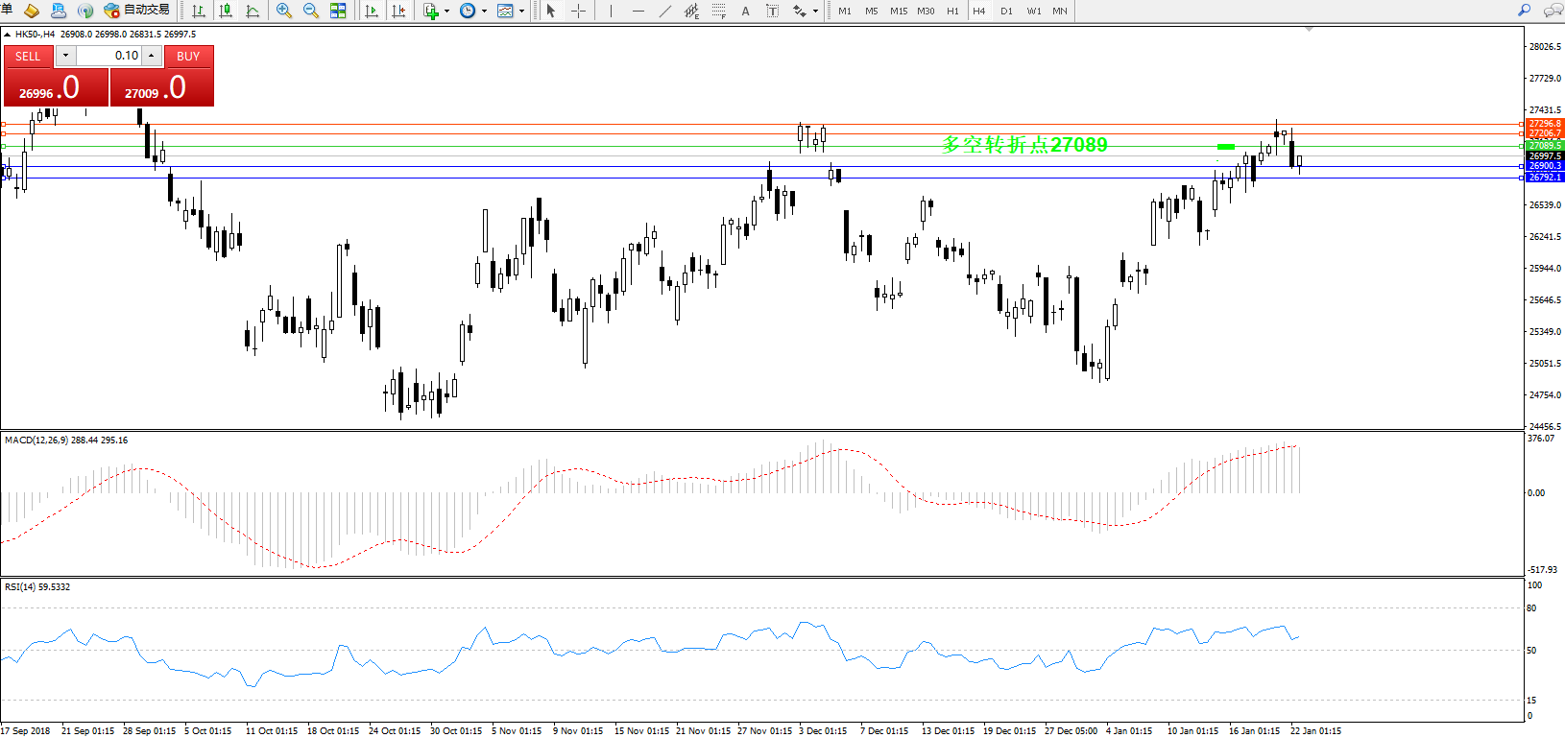Expand the periodicity clock dropdown
Screen dimensions: 1565x738
(x=484, y=12)
